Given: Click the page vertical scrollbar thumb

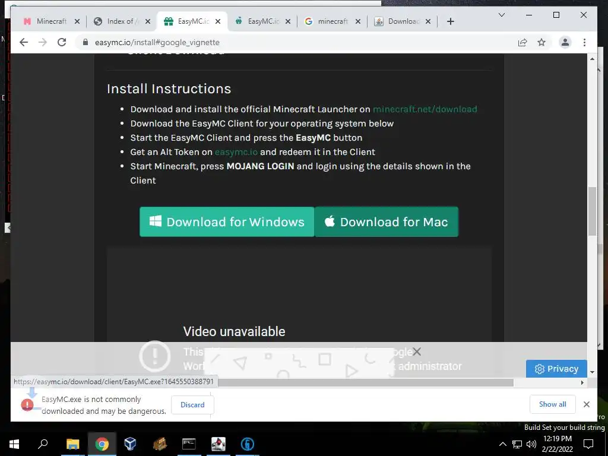Looking at the screenshot, I should [592, 211].
